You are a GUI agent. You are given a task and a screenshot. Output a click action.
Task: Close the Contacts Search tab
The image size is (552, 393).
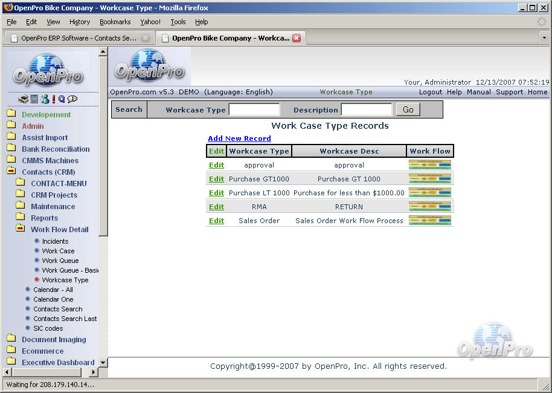pyautogui.click(x=146, y=38)
